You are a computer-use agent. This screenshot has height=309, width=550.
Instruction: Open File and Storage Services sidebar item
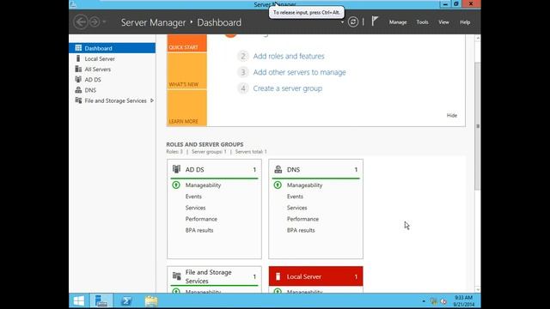(x=113, y=100)
